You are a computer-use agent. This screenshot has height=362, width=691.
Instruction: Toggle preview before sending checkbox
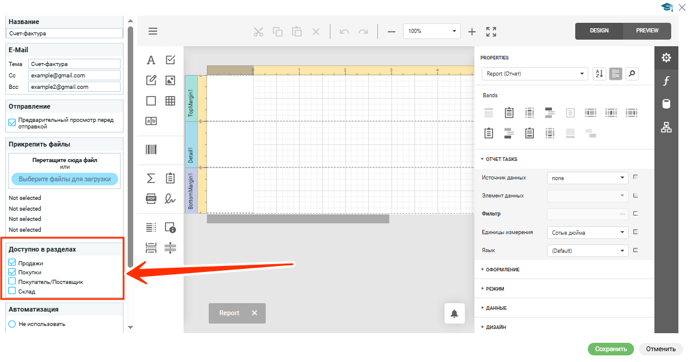point(12,123)
